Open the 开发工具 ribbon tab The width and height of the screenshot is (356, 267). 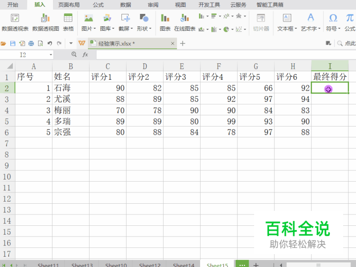(209, 5)
